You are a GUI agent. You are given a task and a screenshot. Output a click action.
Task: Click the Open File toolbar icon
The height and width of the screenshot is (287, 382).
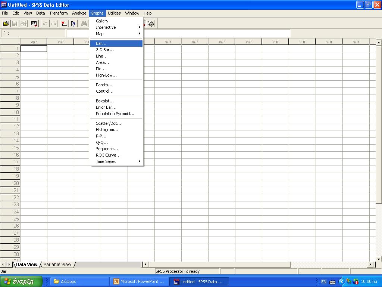6,24
